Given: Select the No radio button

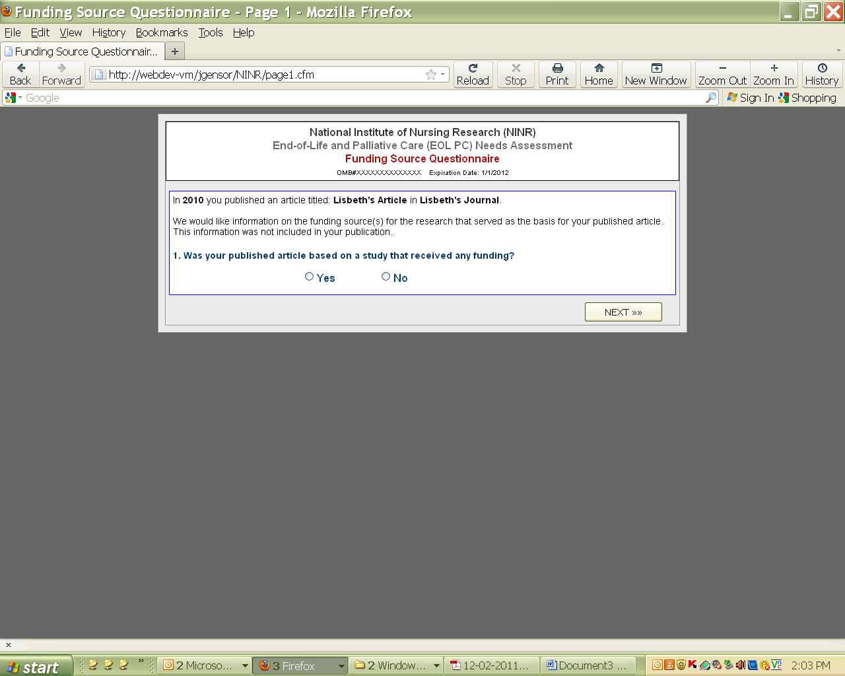Looking at the screenshot, I should (386, 277).
